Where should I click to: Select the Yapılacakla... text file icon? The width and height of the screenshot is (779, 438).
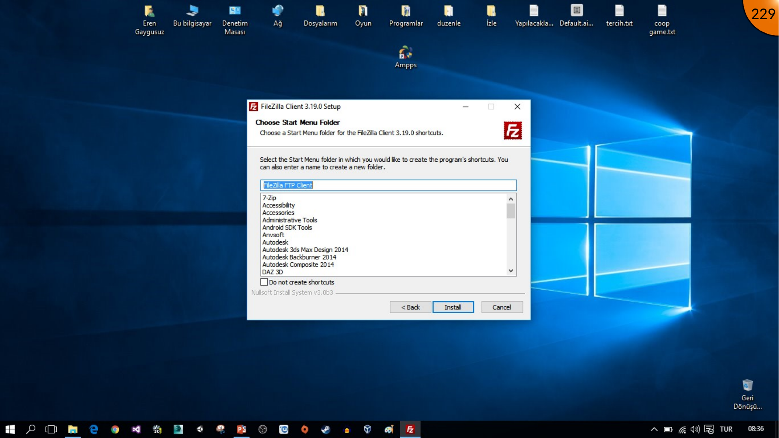(534, 16)
